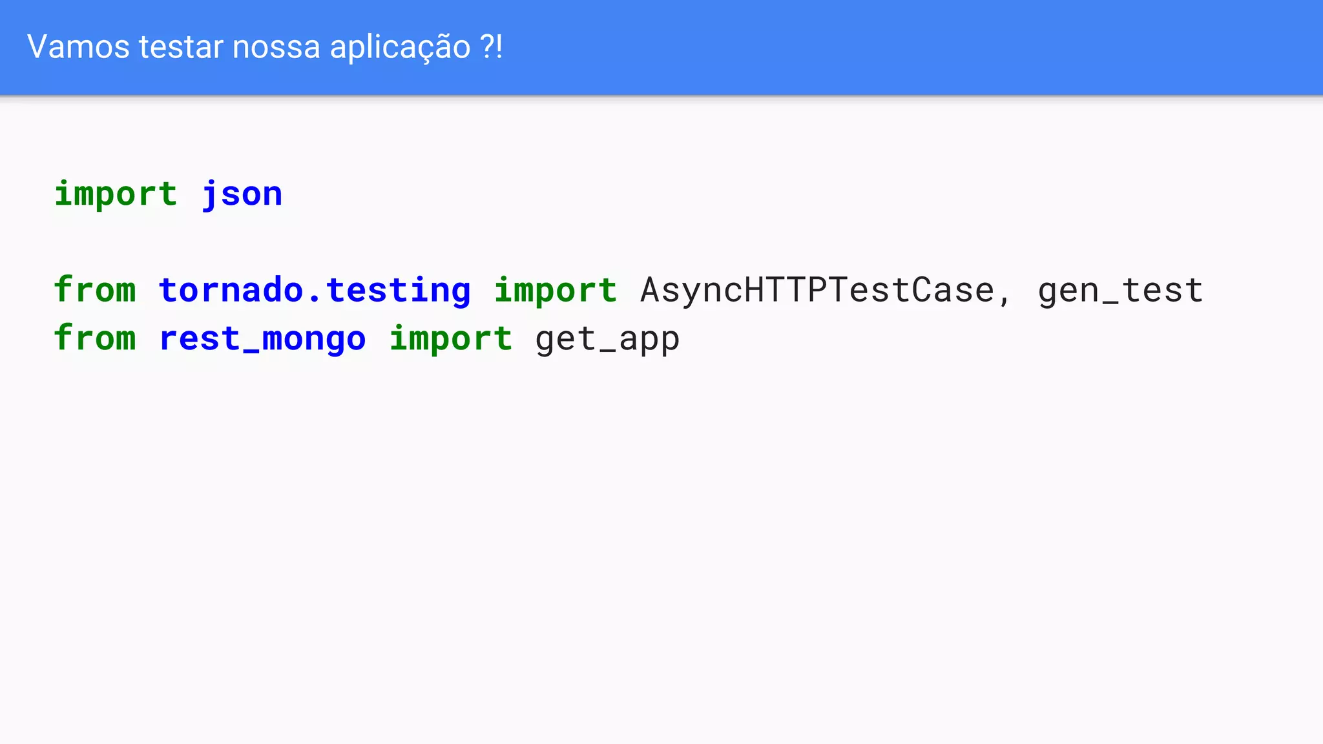The image size is (1323, 744).
Task: Click the 'json' module name
Action: (x=242, y=194)
